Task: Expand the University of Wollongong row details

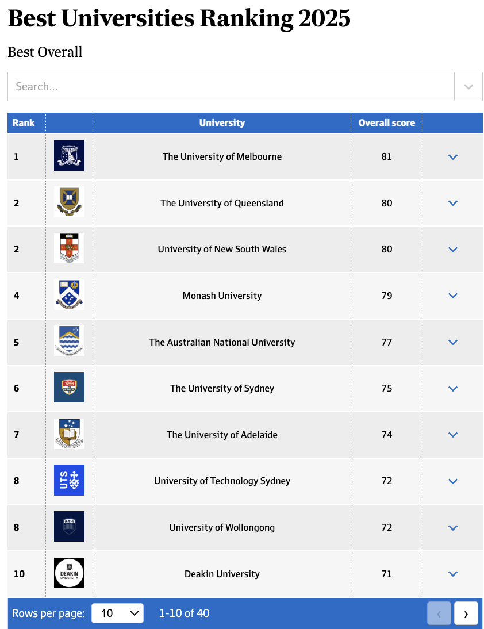Action: tap(452, 527)
